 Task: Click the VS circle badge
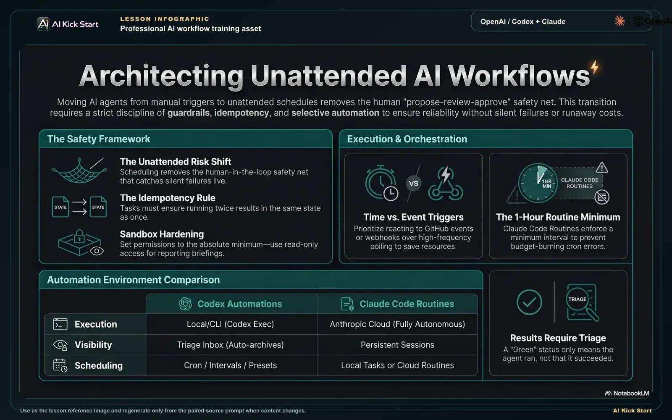(414, 184)
